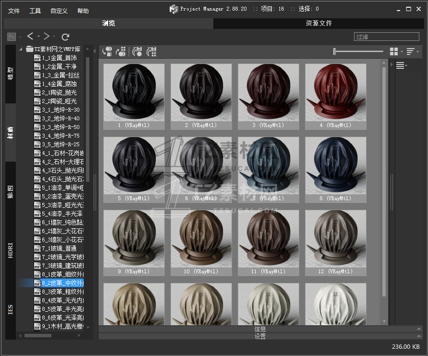Click the 过滤 filter input field
The width and height of the screenshot is (428, 356).
click(x=386, y=37)
